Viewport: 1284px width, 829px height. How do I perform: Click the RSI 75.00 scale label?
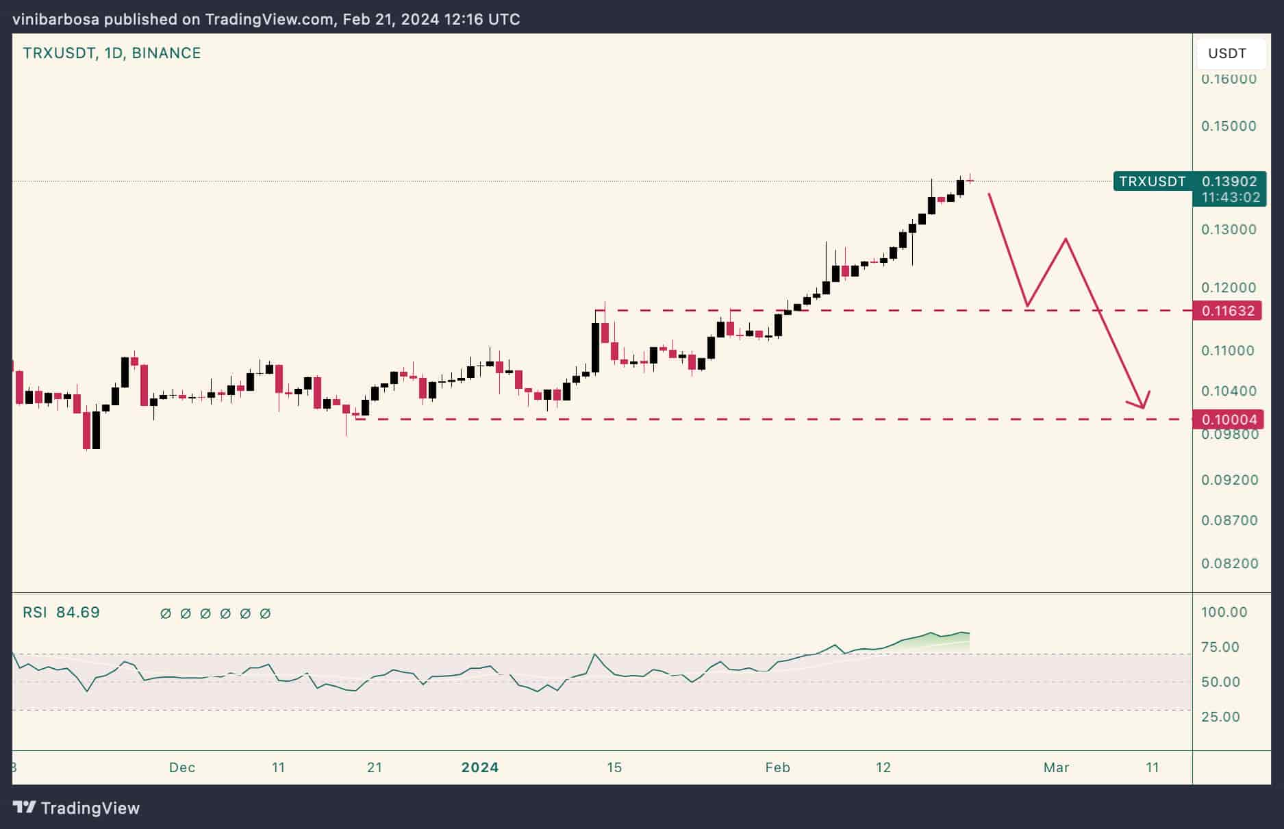[x=1221, y=647]
